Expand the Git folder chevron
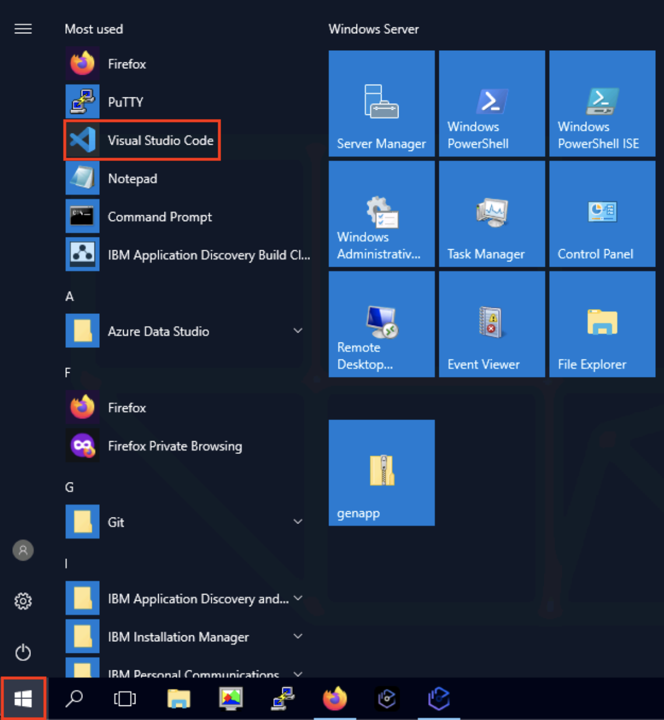Image resolution: width=664 pixels, height=720 pixels. [x=298, y=522]
